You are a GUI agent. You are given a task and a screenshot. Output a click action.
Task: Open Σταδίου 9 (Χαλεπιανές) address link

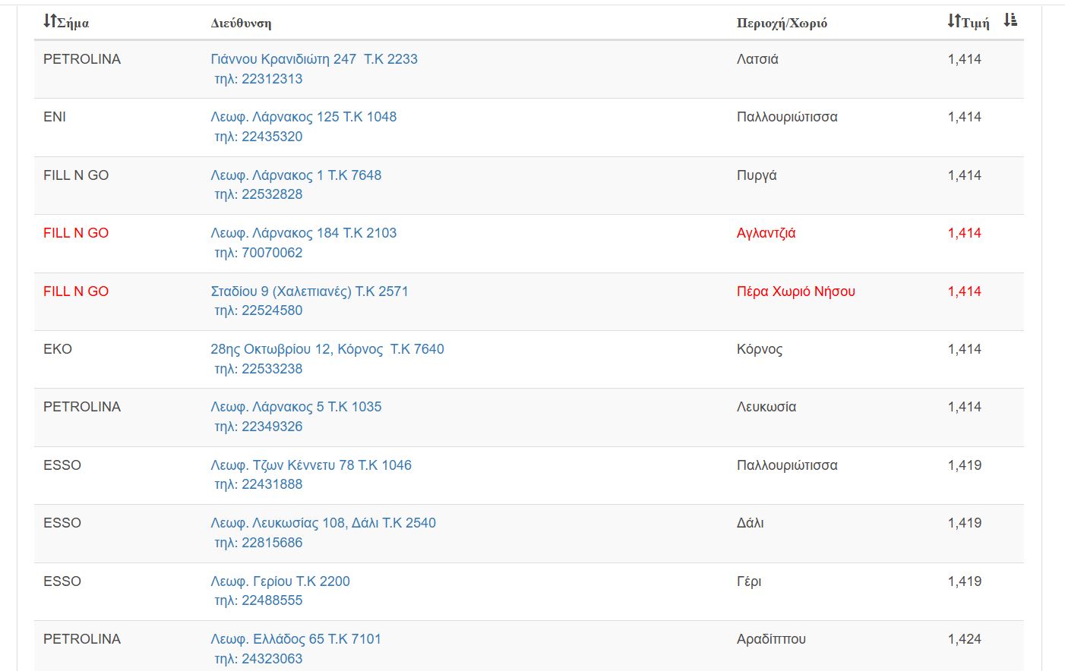tap(309, 291)
